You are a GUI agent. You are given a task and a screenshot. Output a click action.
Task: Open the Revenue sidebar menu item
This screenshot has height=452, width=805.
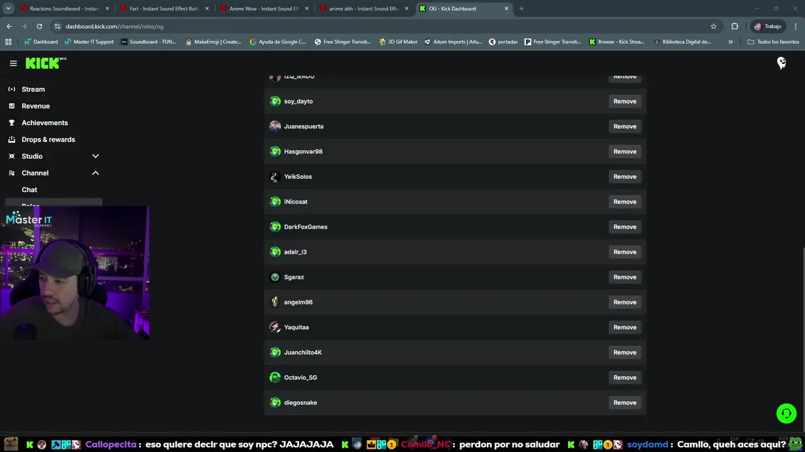point(36,106)
